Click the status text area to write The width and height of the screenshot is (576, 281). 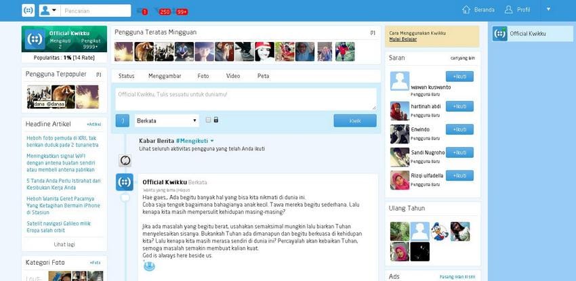[x=245, y=98]
